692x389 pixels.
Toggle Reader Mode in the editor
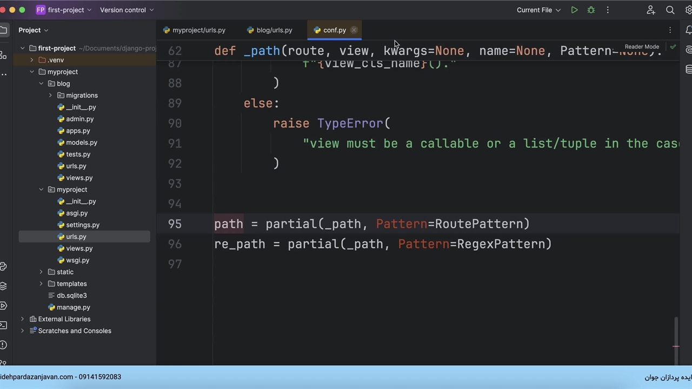(642, 47)
